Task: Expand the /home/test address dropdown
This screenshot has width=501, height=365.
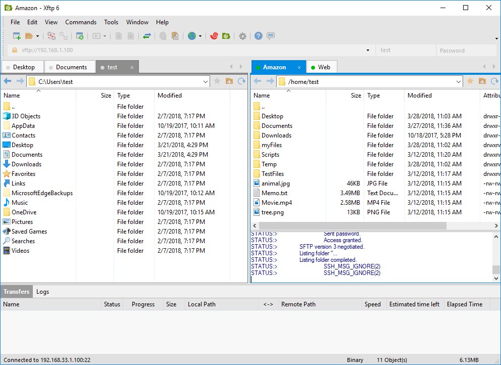Action: [459, 81]
